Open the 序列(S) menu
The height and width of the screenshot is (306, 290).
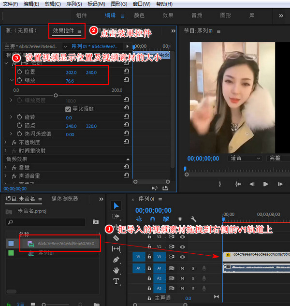click(x=74, y=4)
